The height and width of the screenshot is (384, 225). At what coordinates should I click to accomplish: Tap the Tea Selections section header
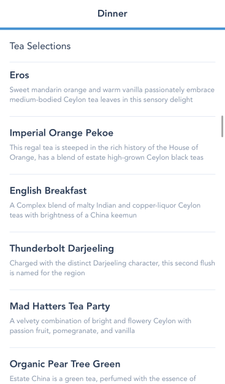(40, 46)
